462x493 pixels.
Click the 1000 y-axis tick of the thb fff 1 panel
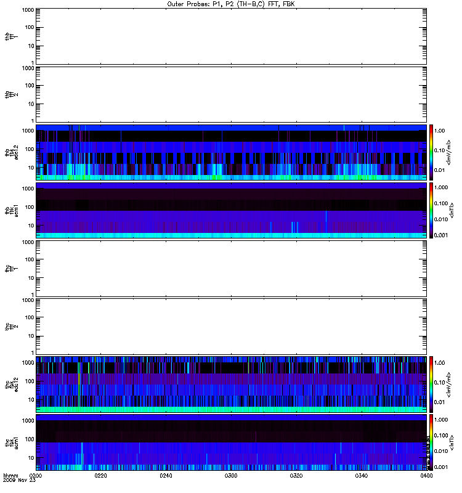pos(28,10)
